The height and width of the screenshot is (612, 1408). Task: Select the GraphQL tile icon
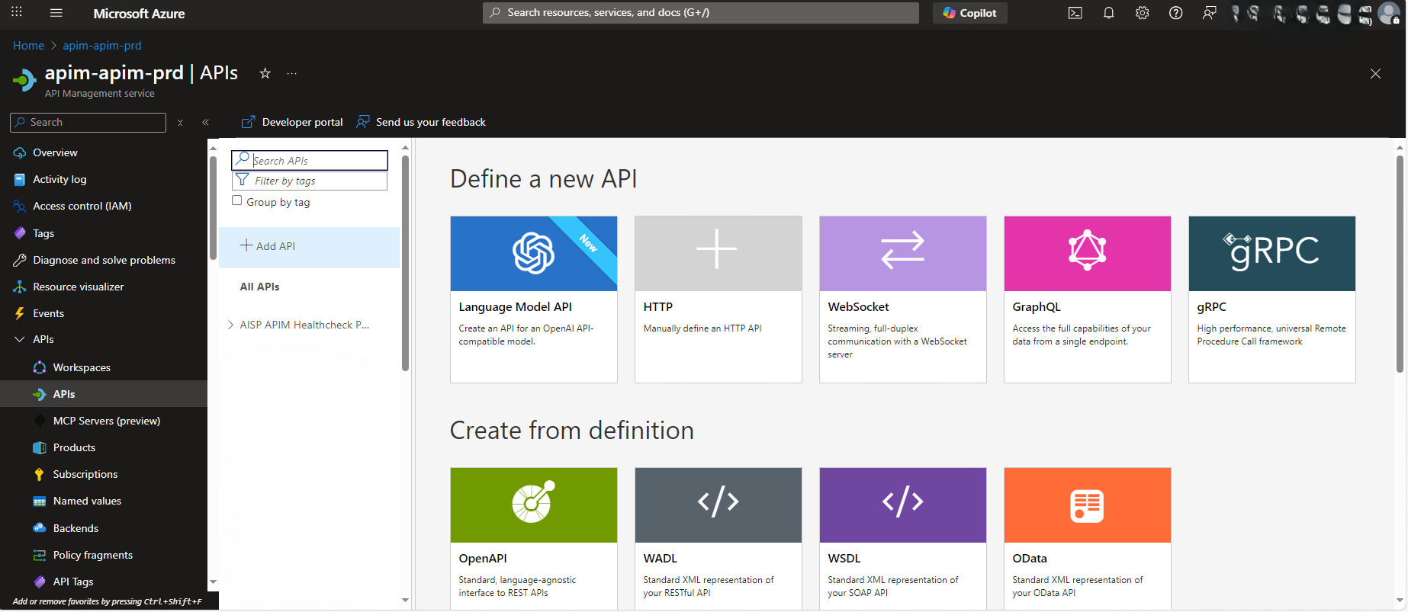click(1088, 250)
